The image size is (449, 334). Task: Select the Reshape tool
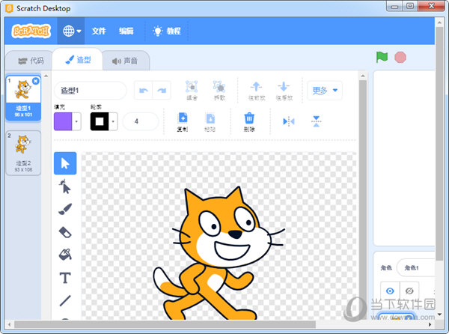(65, 186)
